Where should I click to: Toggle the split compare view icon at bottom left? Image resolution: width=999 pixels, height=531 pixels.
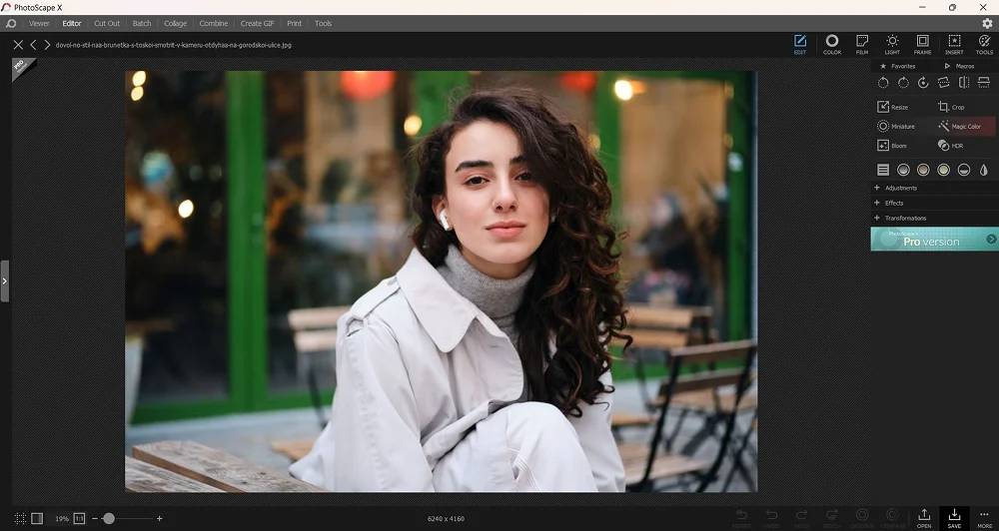[37, 519]
